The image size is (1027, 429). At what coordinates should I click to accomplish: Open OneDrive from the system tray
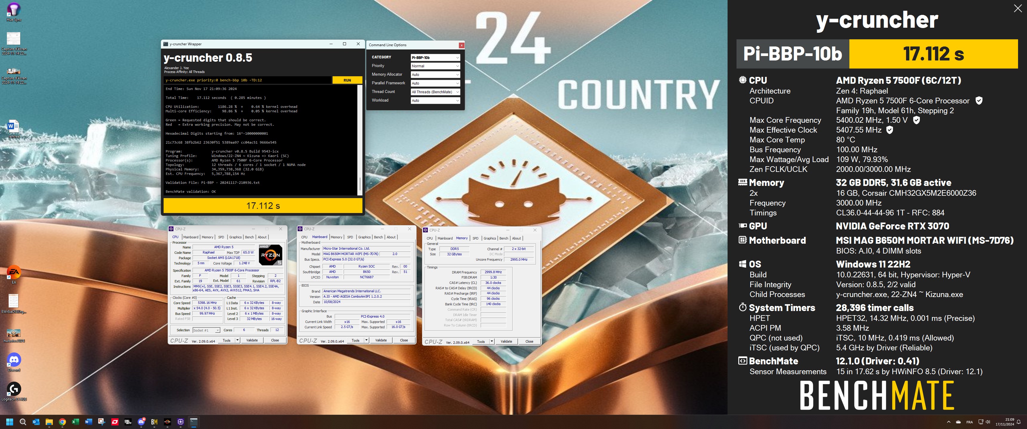(958, 422)
